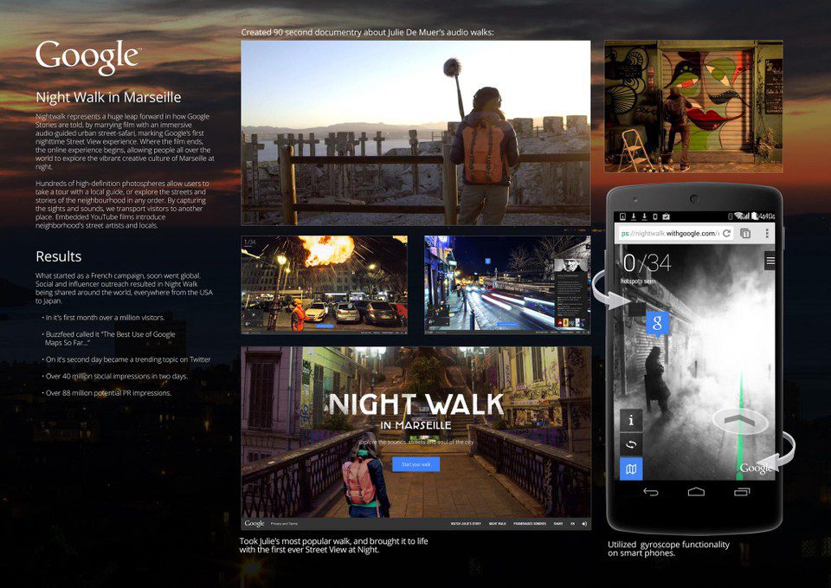Tap the forward arrow on the street view
This screenshot has width=831, height=588.
(740, 421)
